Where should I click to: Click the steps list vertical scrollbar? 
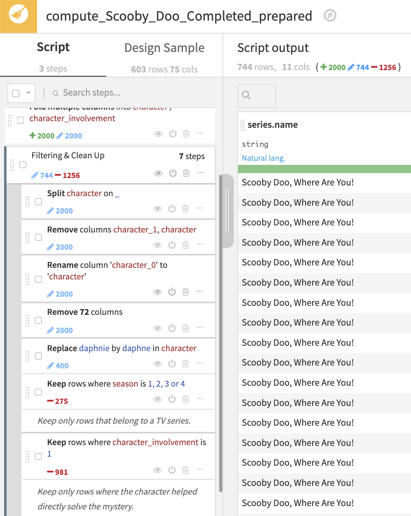point(221,334)
